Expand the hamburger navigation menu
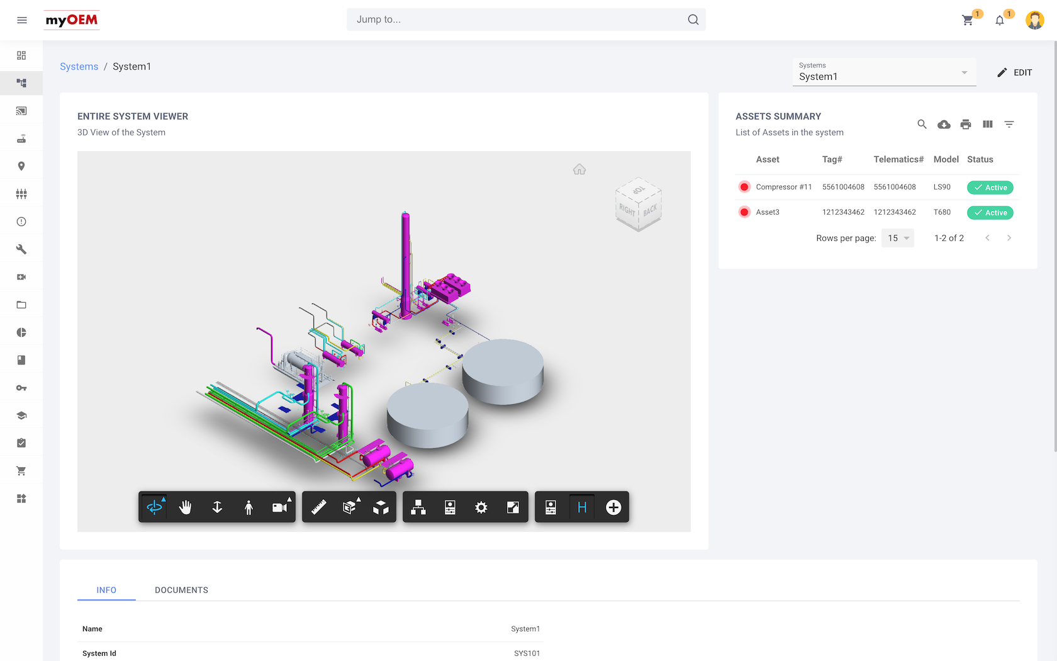Viewport: 1057px width, 661px height. click(x=22, y=20)
